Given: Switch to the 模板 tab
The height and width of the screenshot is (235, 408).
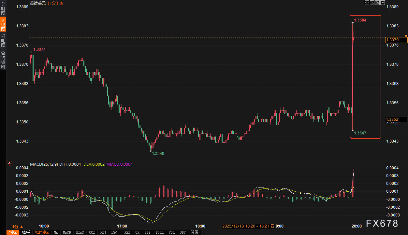Looking at the screenshot, I should pyautogui.click(x=26, y=232).
